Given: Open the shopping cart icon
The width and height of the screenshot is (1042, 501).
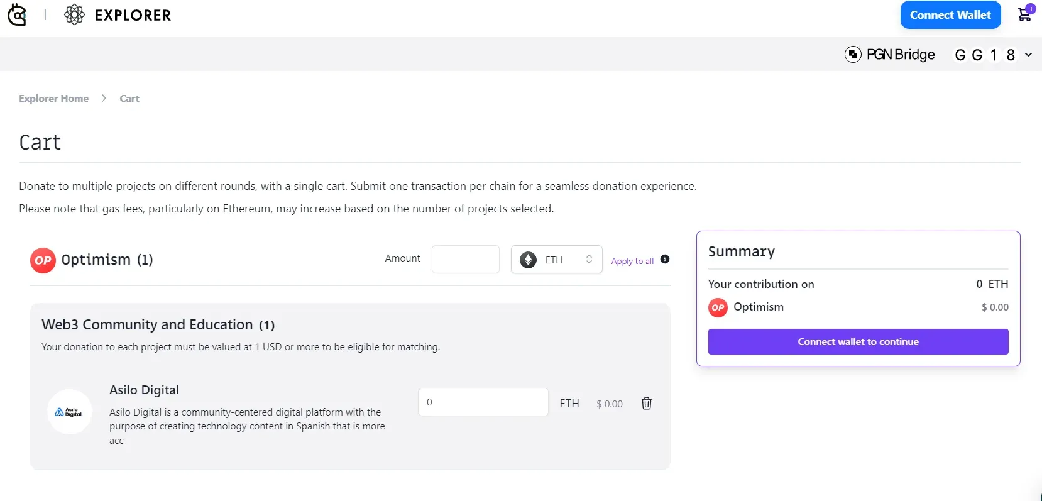Looking at the screenshot, I should coord(1025,14).
